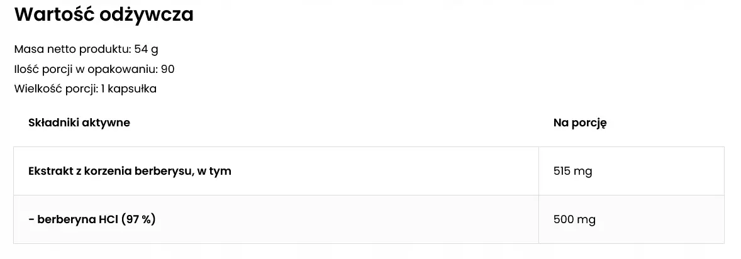Select the "515 mg" table cell

click(572, 171)
